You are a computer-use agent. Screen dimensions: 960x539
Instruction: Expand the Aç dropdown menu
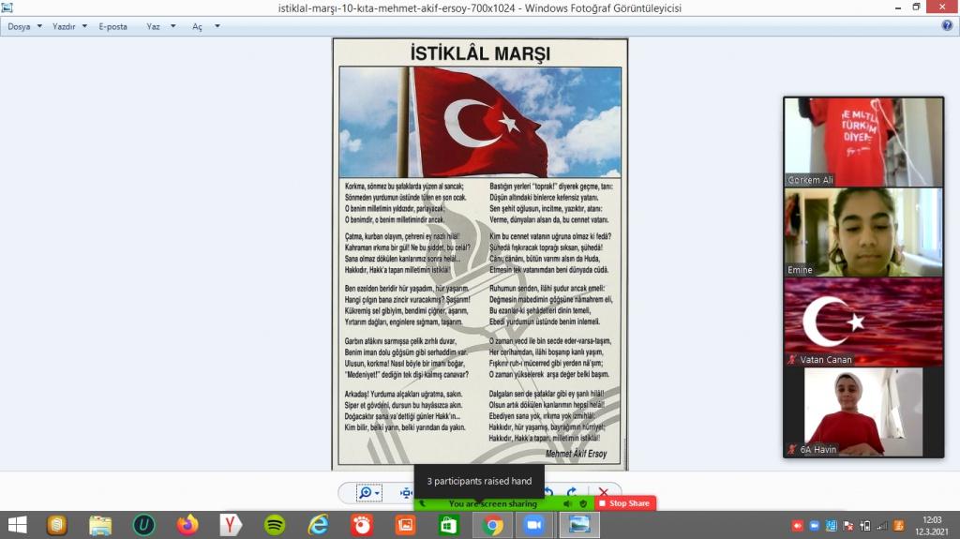tap(206, 27)
